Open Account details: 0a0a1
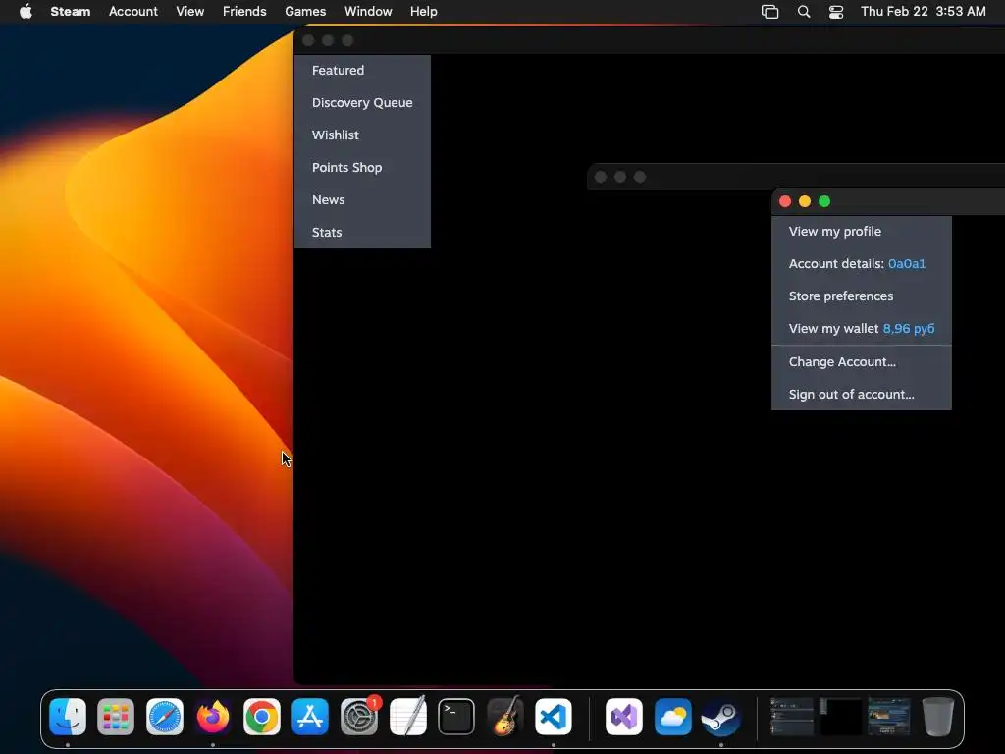 862,263
